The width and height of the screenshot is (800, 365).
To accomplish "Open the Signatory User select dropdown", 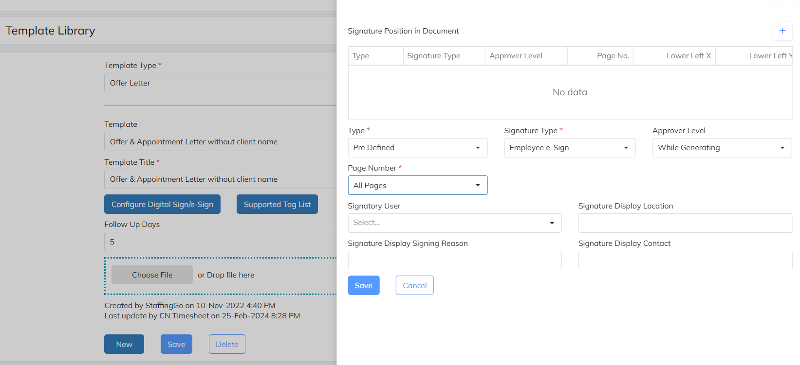I will point(454,223).
